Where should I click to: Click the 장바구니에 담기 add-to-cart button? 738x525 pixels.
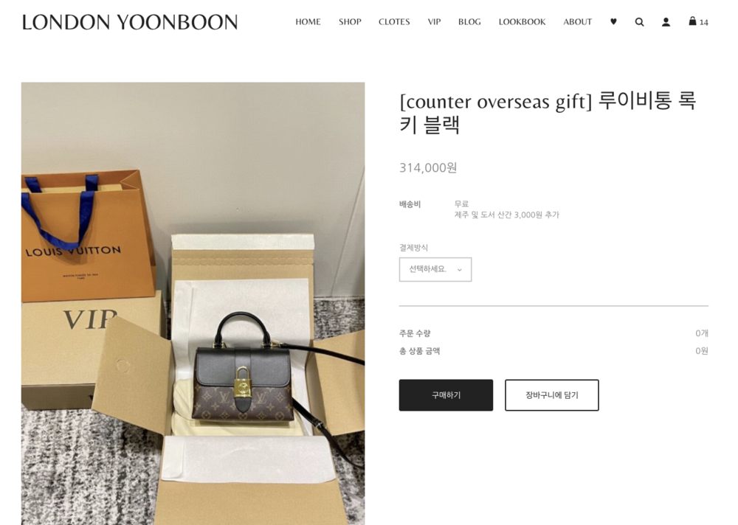point(552,395)
